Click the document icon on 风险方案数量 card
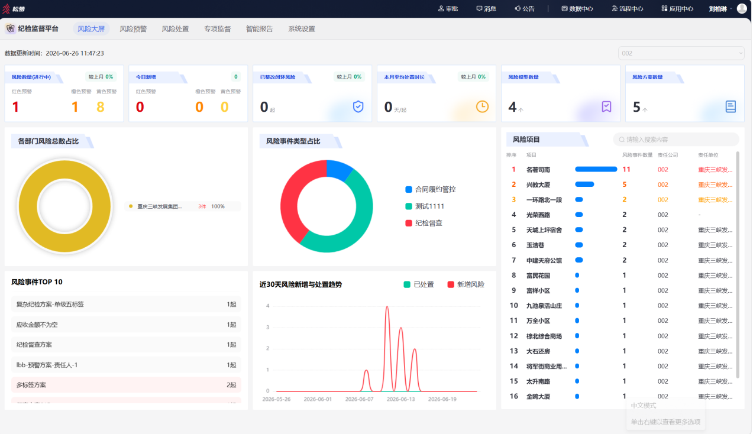This screenshot has height=434, width=753. [x=731, y=106]
